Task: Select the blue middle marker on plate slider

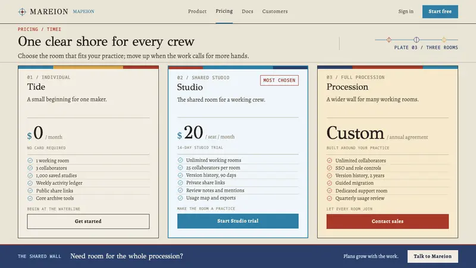Action: click(x=416, y=39)
